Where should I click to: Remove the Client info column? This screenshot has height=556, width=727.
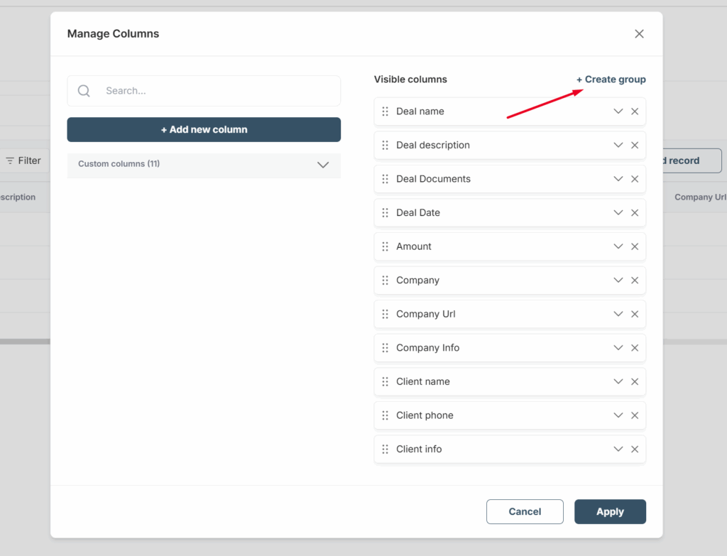(635, 449)
